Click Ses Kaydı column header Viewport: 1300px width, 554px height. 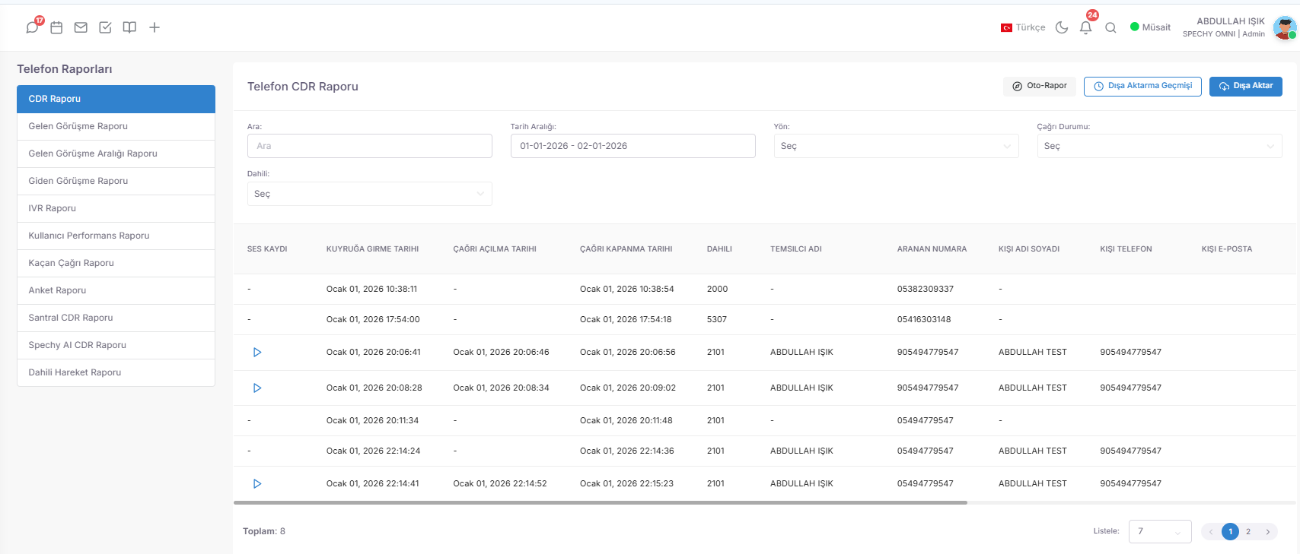[x=267, y=249]
